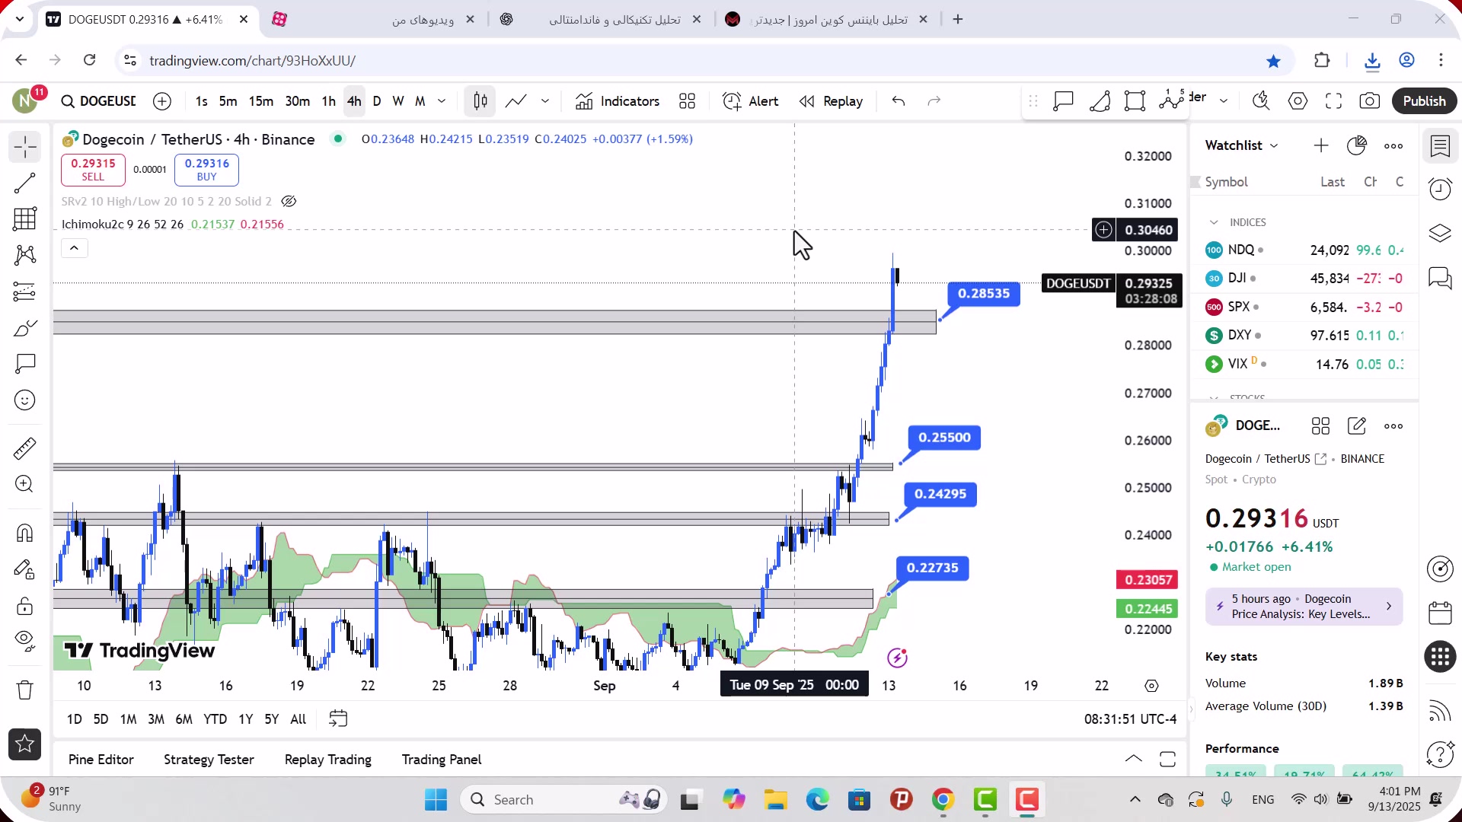Collapse the INDICES watchlist section
This screenshot has width=1462, height=822.
click(x=1214, y=222)
